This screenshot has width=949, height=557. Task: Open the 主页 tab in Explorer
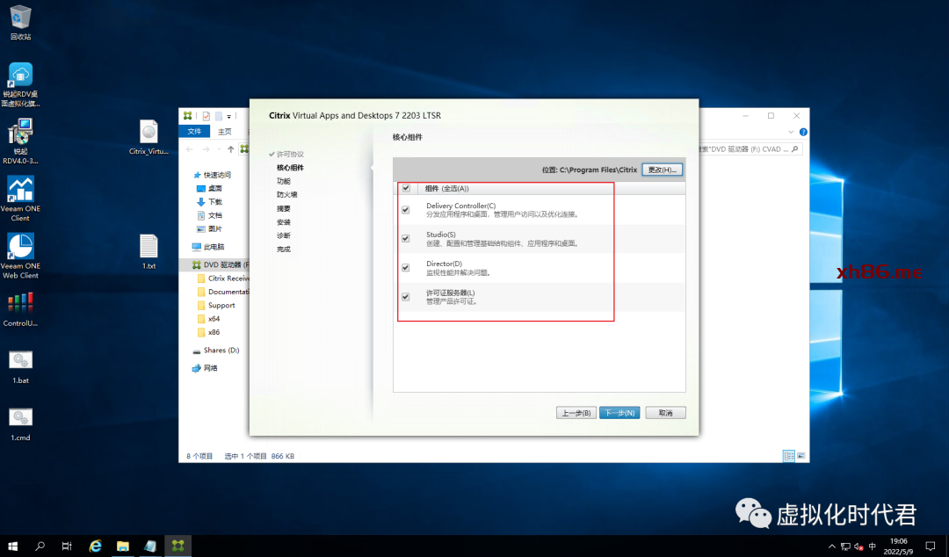[x=225, y=132]
